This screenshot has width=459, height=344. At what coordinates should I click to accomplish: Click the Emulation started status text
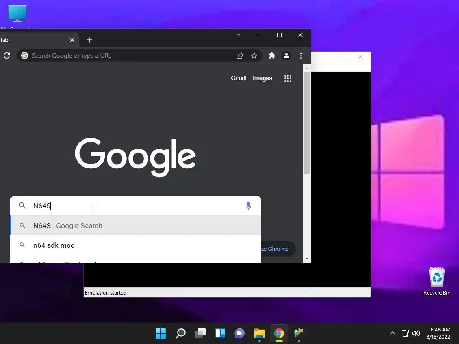pyautogui.click(x=105, y=293)
